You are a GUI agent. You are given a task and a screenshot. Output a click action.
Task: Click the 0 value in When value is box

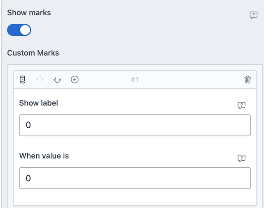pyautogui.click(x=28, y=178)
